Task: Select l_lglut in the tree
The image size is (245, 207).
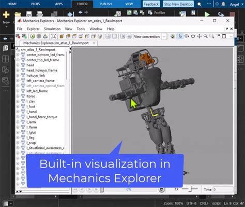Action: coord(31,132)
